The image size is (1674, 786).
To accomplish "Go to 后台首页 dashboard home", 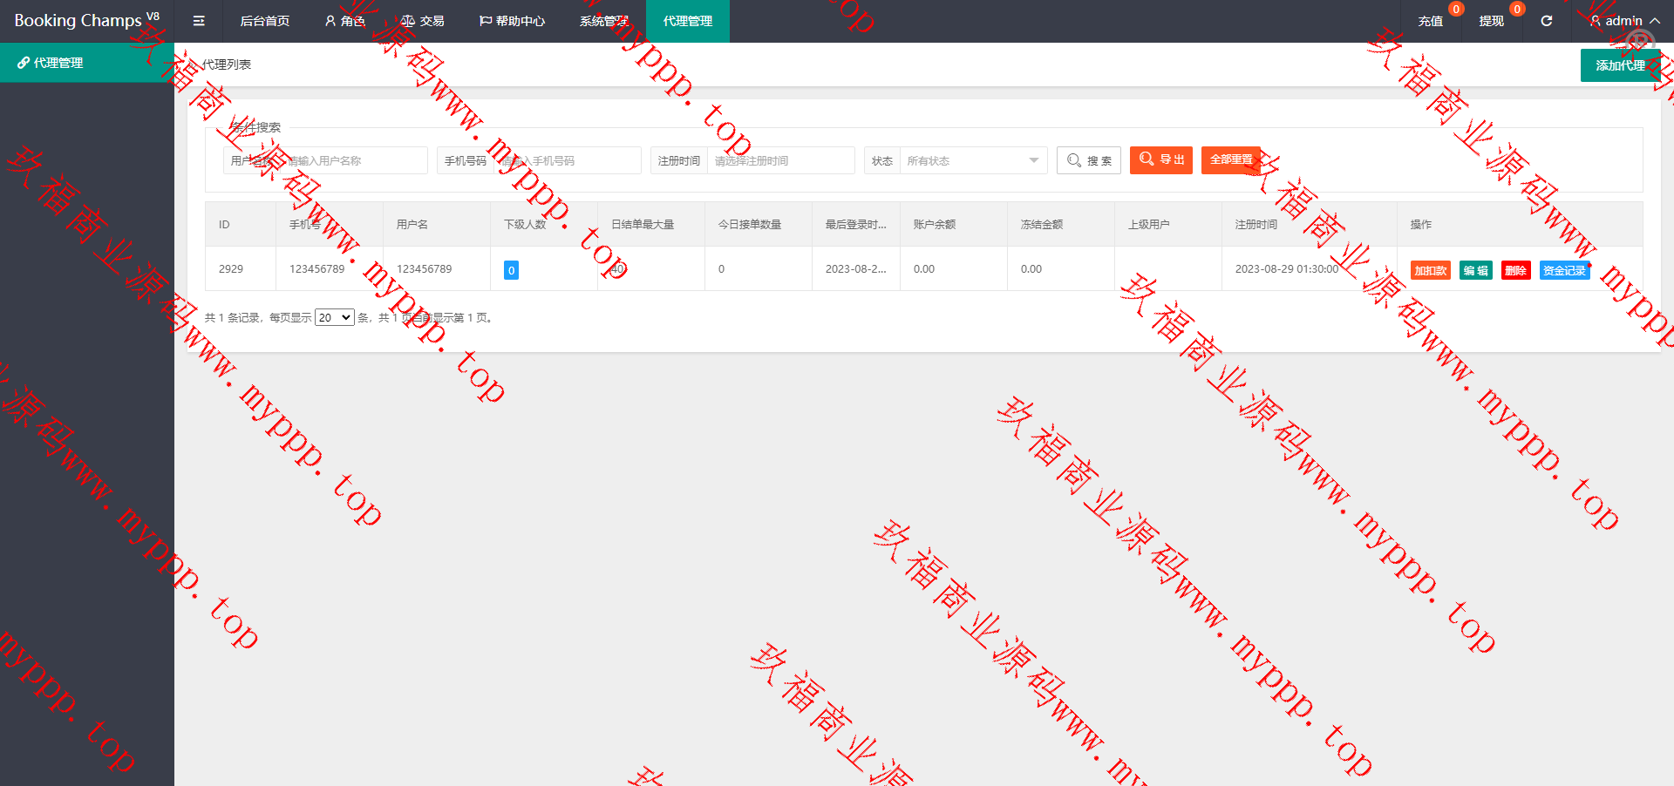I will [264, 21].
